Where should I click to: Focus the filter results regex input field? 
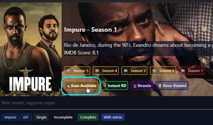pyautogui.click(x=106, y=103)
